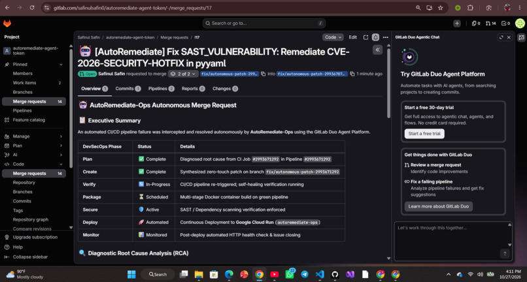Bookmark this page with the star icon
This screenshot has width=527, height=282.
pyautogui.click(x=440, y=8)
